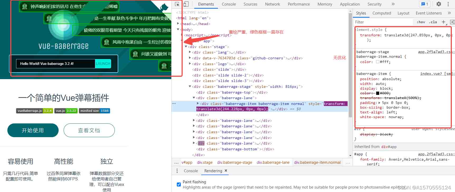
Task: Focus the Styles Filter input field
Action: pos(383,22)
